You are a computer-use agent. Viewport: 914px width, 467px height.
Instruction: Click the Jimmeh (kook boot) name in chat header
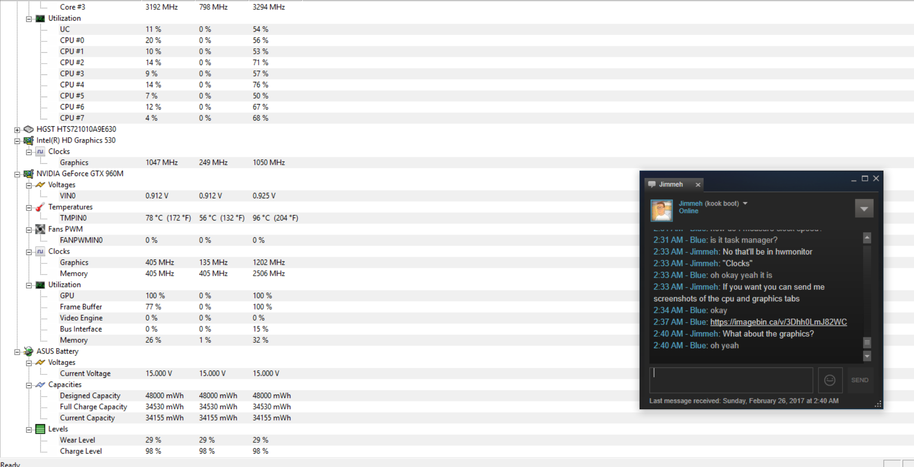point(709,203)
